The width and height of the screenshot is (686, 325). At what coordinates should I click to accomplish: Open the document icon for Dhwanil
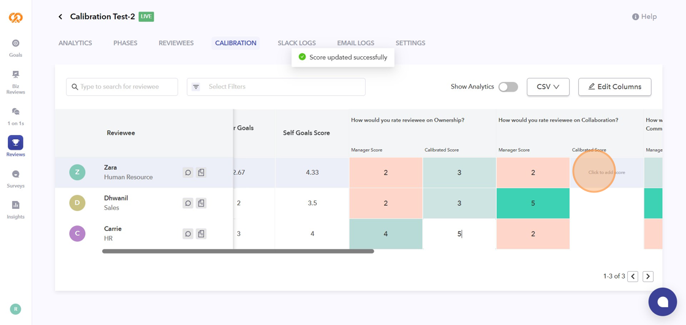tap(201, 203)
